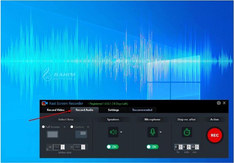Click the speaker icon under Speakers
This screenshot has width=234, height=163.
(113, 132)
